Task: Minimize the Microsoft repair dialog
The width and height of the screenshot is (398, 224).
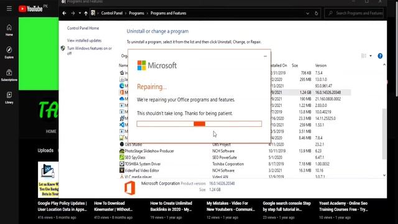Action: [x=266, y=56]
